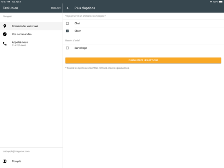Click the checkmark circle icon for orders

coord(5,34)
